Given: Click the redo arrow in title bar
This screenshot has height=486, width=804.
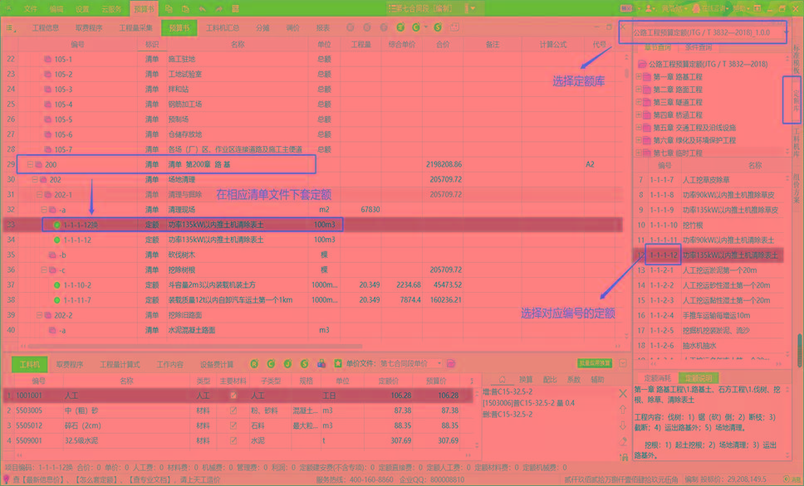Looking at the screenshot, I should pyautogui.click(x=219, y=8).
